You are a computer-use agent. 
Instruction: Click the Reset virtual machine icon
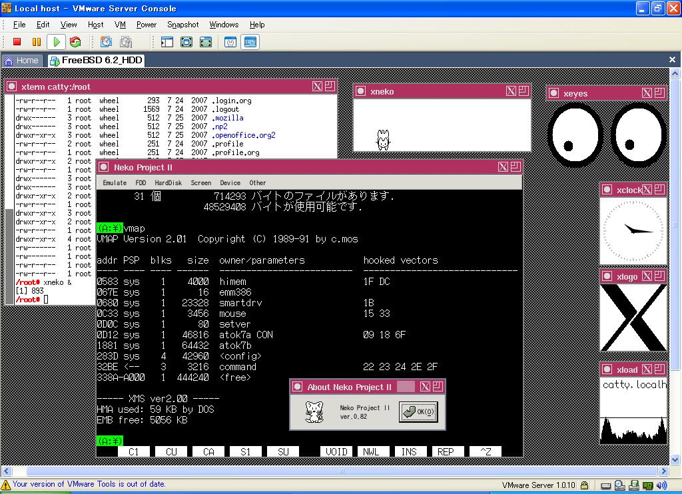click(75, 42)
